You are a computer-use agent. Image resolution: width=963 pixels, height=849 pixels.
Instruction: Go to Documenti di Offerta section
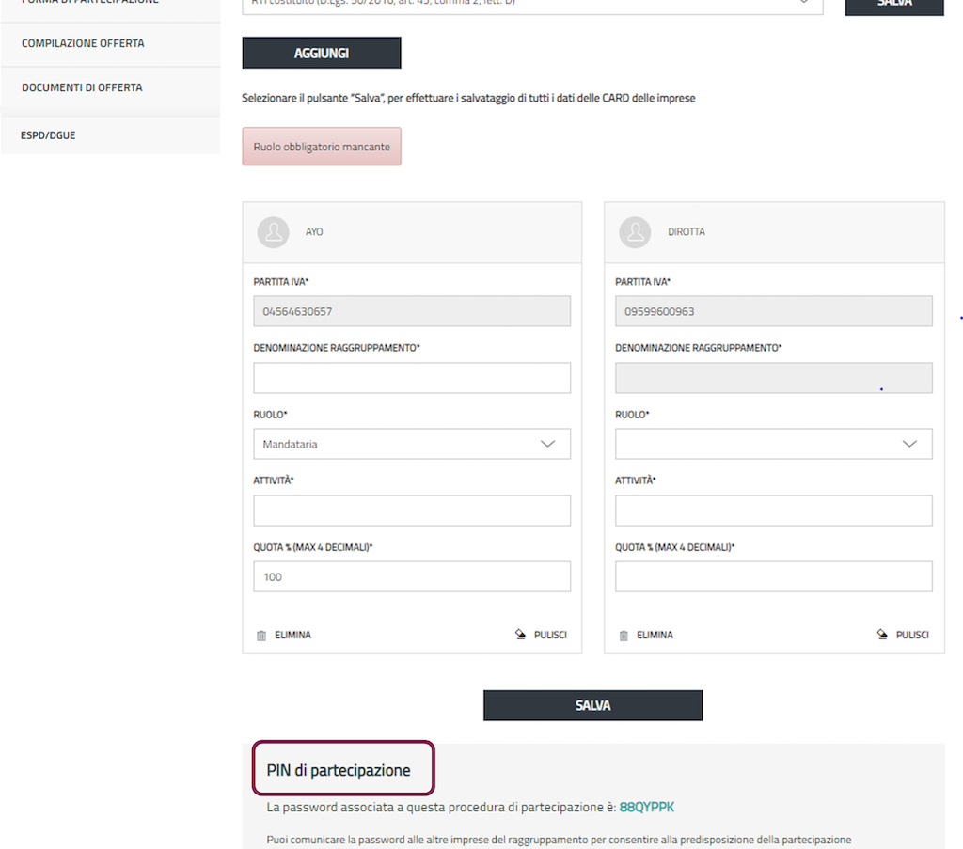(82, 88)
